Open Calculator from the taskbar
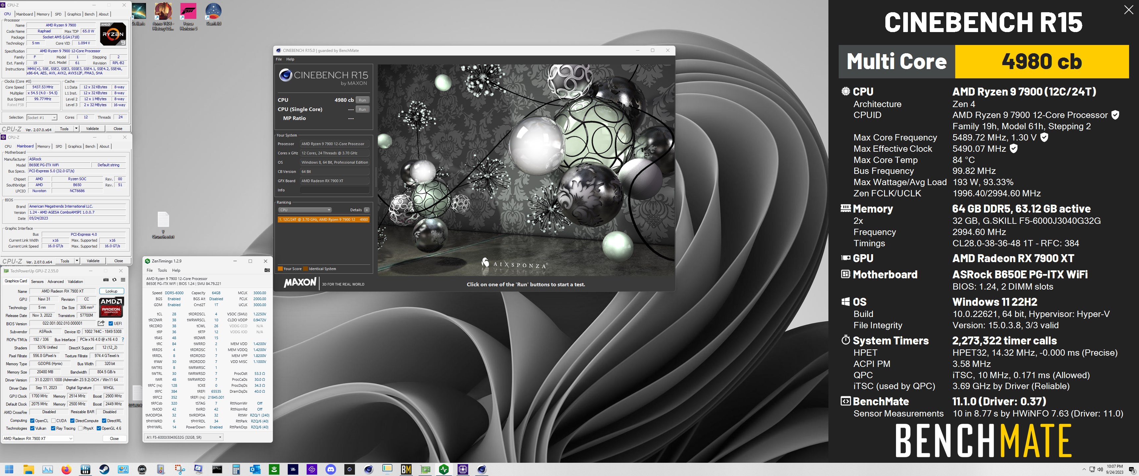Viewport: 1139px width, 476px height. (x=236, y=469)
